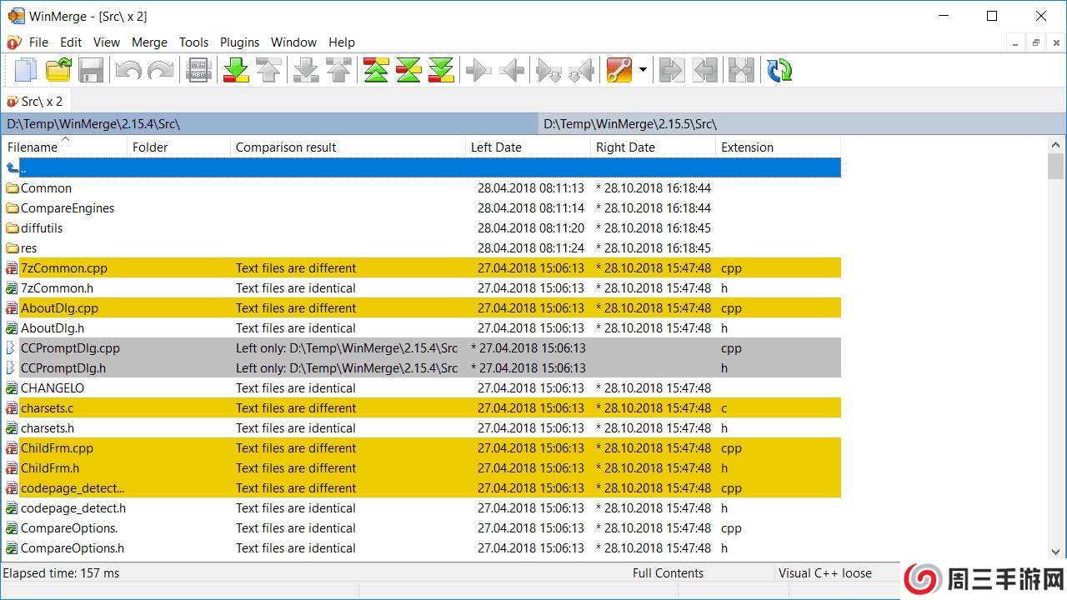Click the gray next conflict down arrow
Image resolution: width=1067 pixels, height=600 pixels.
click(306, 70)
